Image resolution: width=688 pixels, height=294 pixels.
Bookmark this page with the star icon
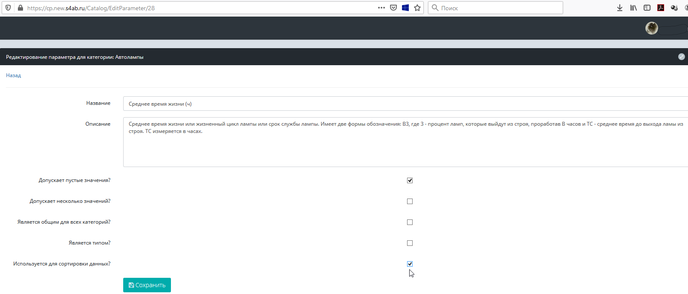coord(417,8)
